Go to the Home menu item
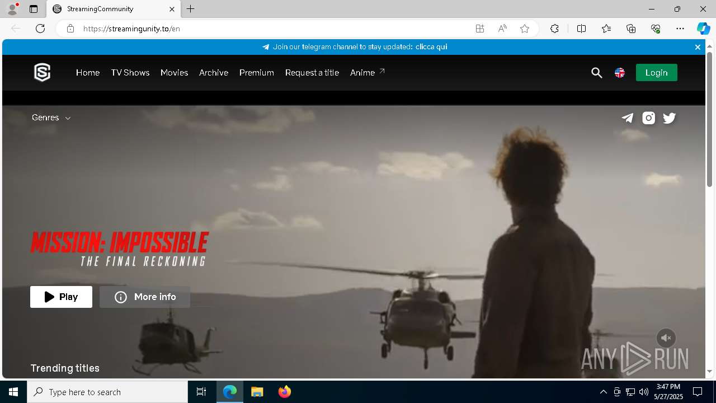The height and width of the screenshot is (403, 716). [x=88, y=73]
